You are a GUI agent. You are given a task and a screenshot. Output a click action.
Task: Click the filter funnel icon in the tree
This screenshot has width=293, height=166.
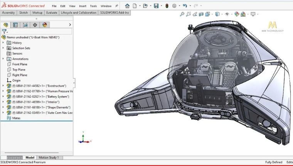coord(4,31)
